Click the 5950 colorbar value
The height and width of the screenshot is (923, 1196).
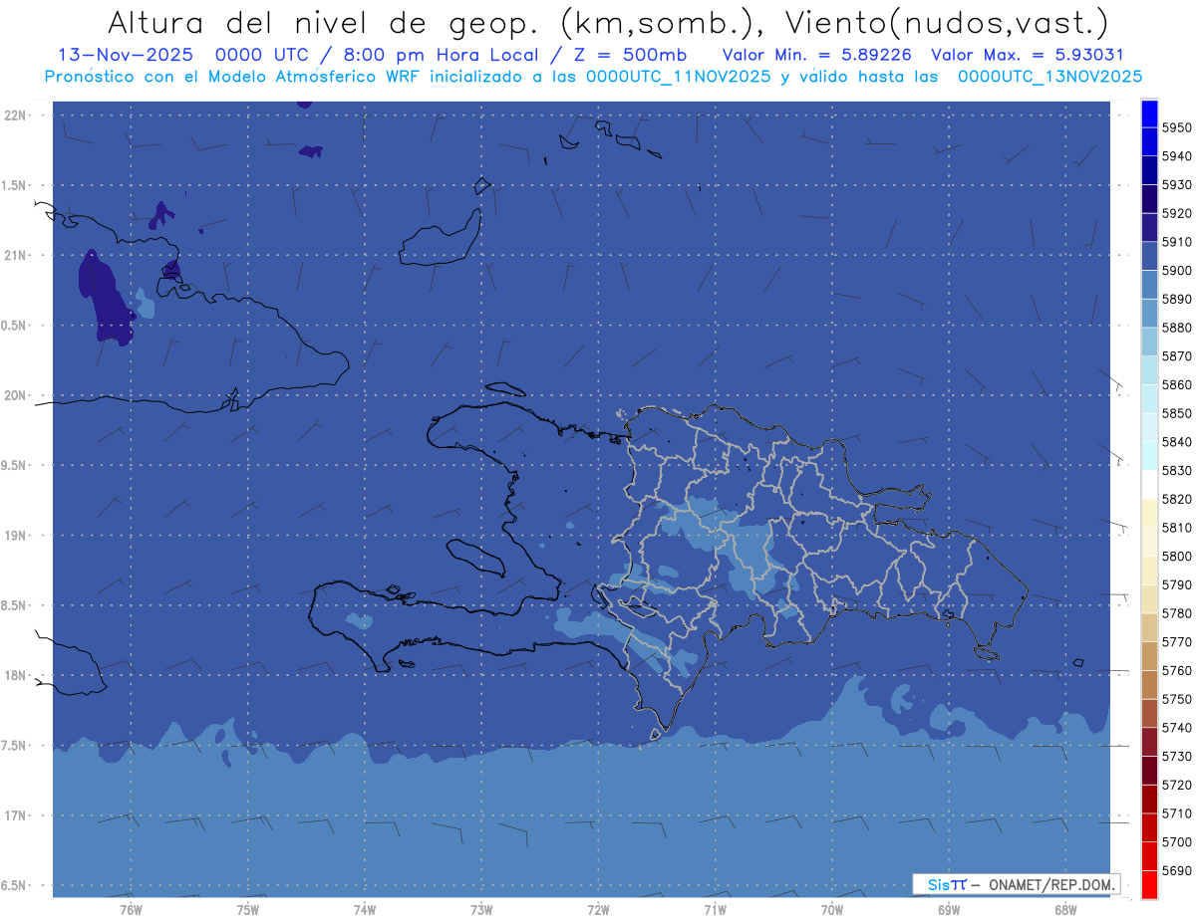tap(1177, 127)
